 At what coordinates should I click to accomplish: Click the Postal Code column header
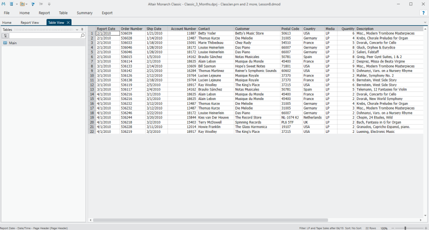pos(291,29)
